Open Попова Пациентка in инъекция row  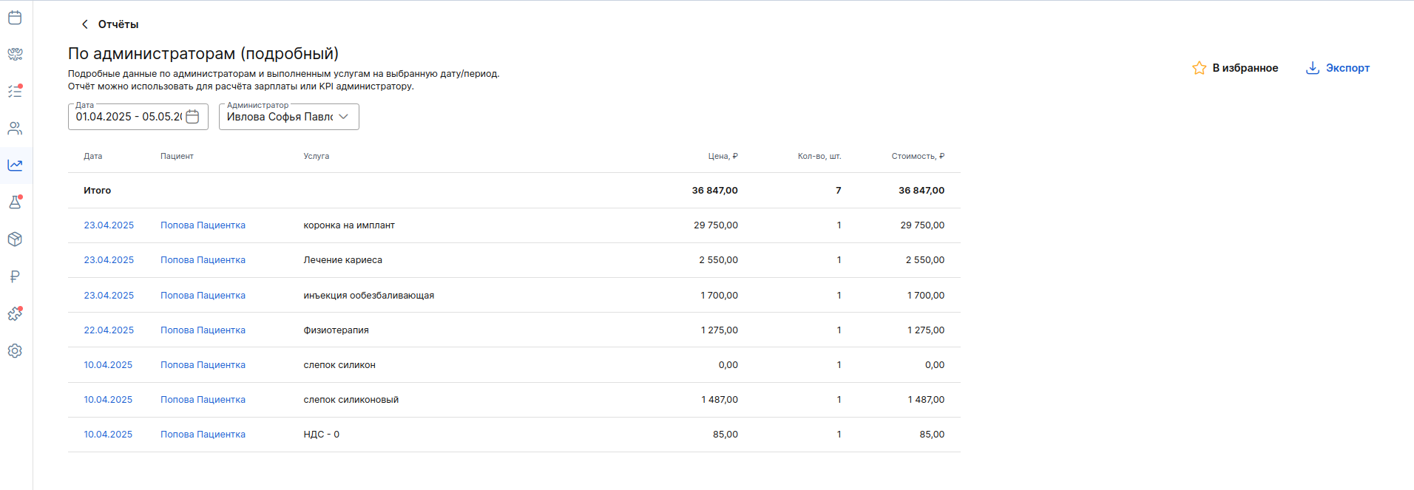click(203, 296)
